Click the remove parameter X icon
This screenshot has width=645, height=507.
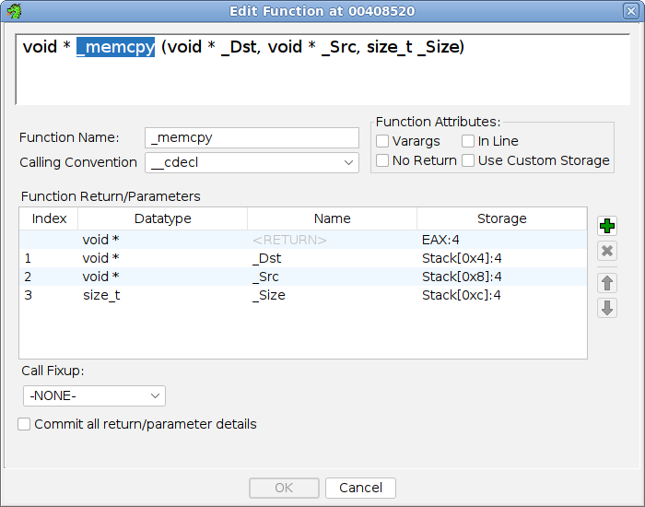click(607, 252)
